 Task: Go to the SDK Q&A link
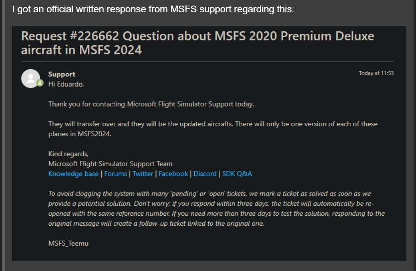tap(237, 174)
